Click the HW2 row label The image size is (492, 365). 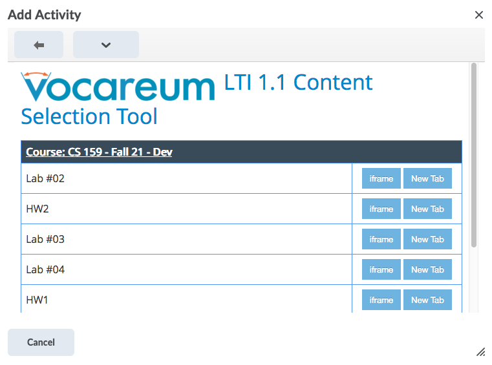point(37,209)
